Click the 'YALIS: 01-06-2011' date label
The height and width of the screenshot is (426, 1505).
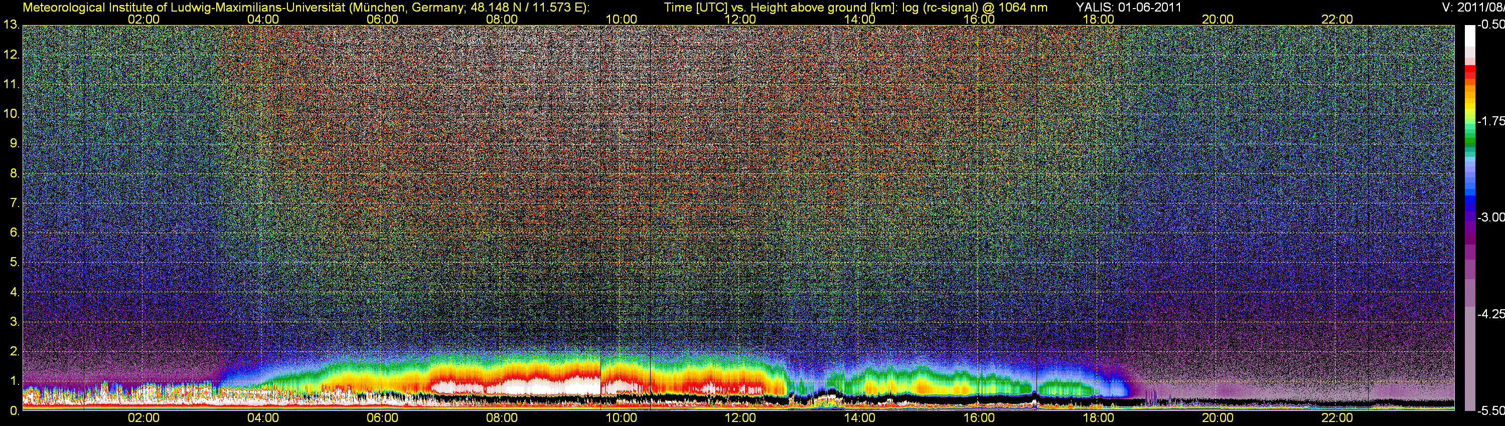pos(1129,8)
